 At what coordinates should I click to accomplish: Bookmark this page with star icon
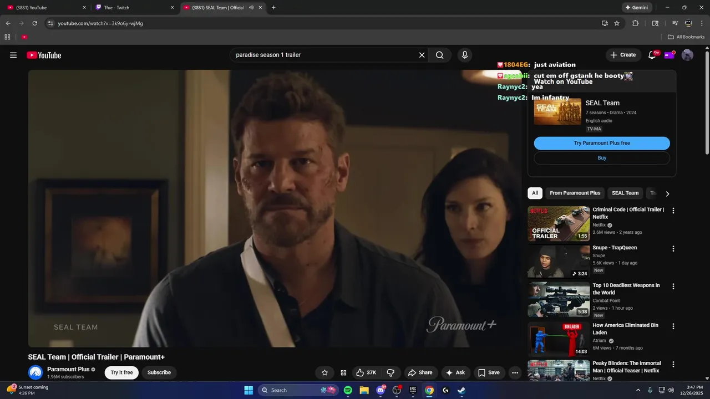pyautogui.click(x=617, y=23)
